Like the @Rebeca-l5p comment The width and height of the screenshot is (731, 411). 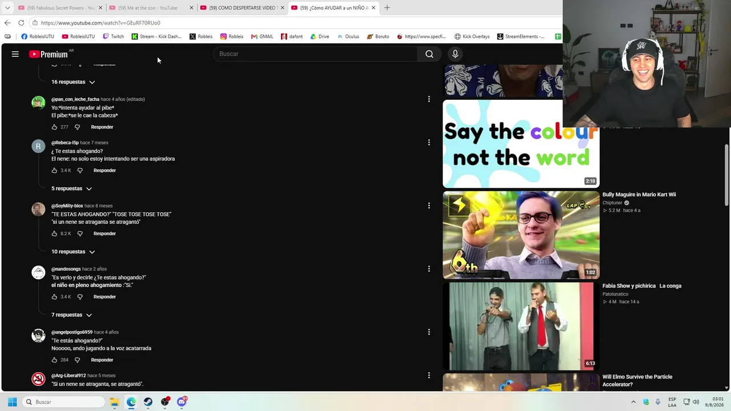coord(54,170)
